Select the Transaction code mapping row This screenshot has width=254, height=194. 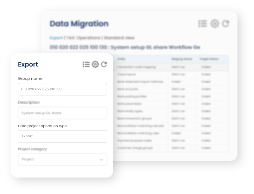tap(171, 67)
